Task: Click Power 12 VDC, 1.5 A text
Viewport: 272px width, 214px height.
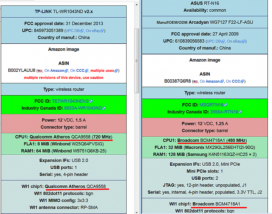Action: [x=64, y=120]
